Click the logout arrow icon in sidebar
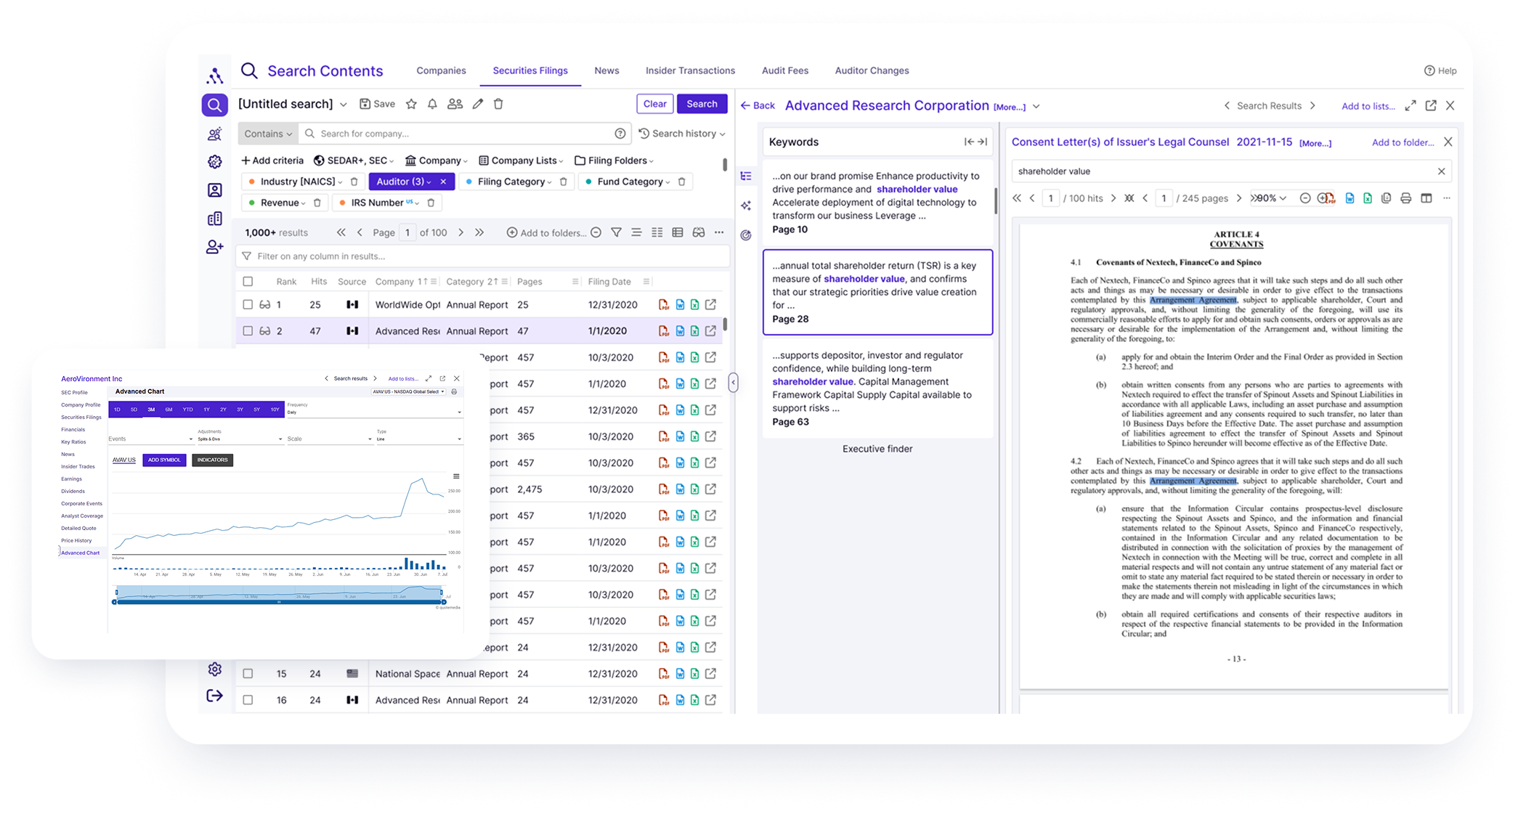1518x814 pixels. click(214, 696)
